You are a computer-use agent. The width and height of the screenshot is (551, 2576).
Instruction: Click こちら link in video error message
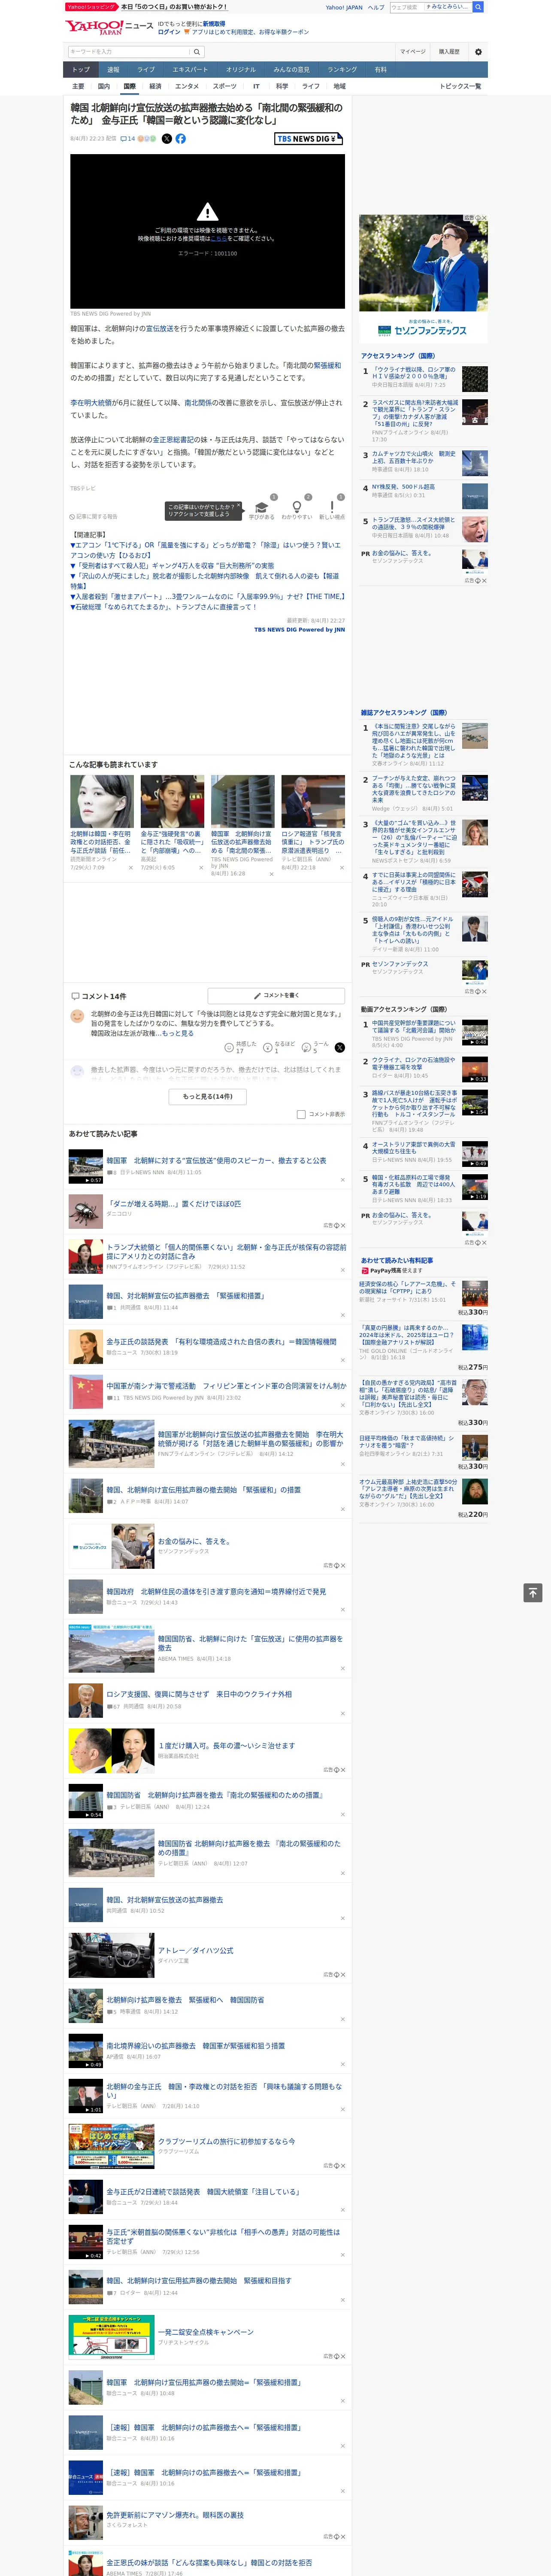tap(218, 239)
